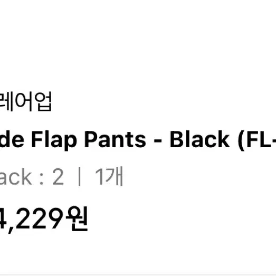
Task: Select the word 'Pants' in the product name
Action: coord(115,139)
